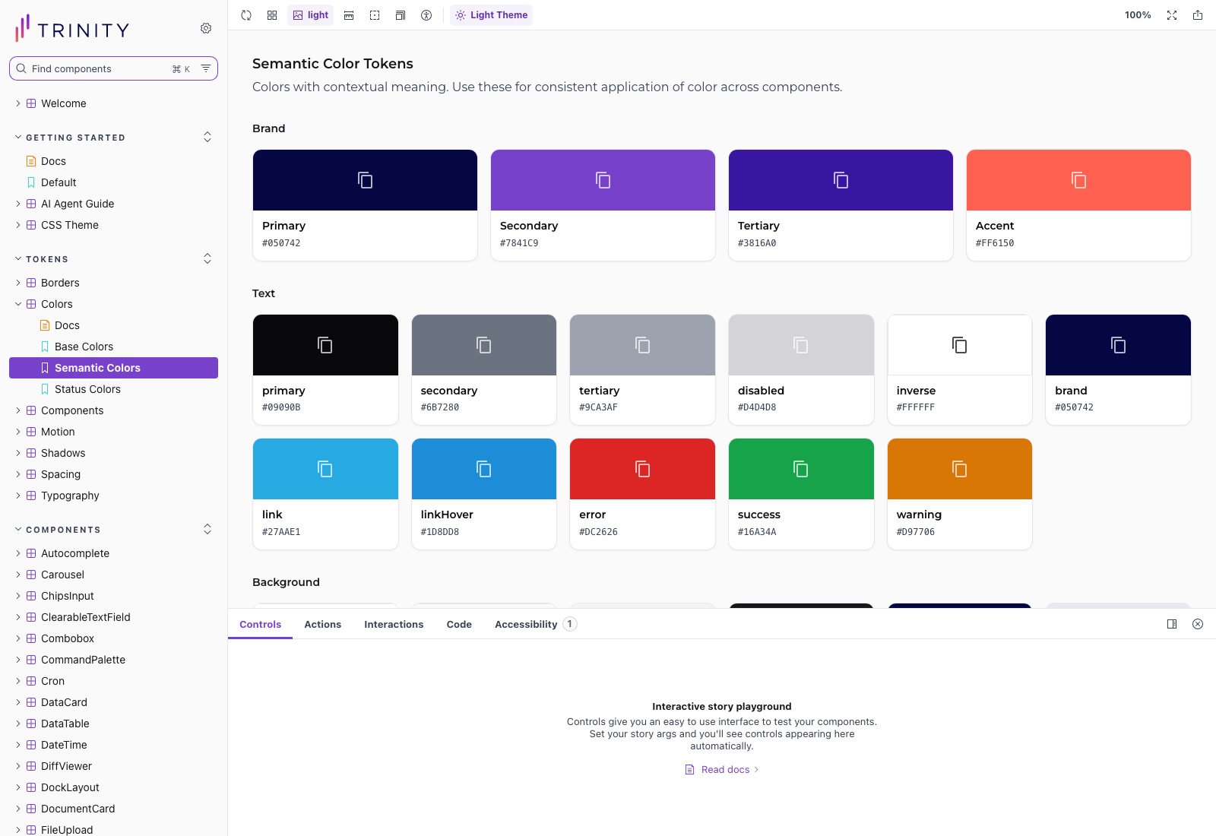Copy the text tertiary #9CA3AF icon
The image size is (1216, 836).
[x=643, y=345]
